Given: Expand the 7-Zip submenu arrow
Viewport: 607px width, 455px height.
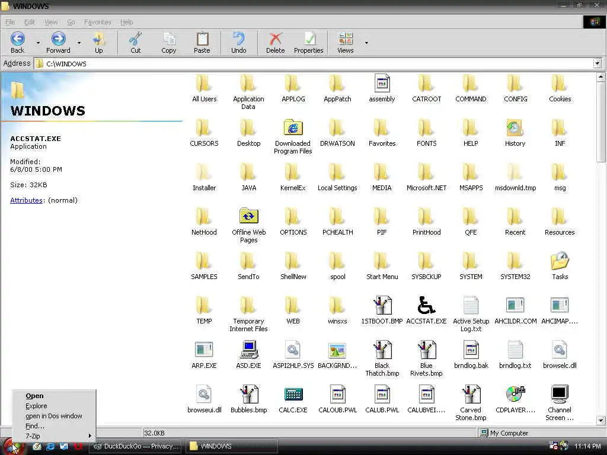Looking at the screenshot, I should tap(90, 436).
